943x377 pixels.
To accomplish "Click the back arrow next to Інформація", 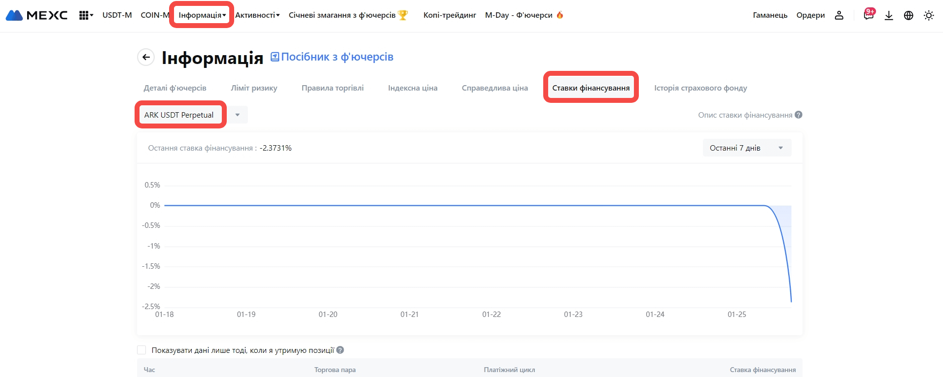I will tap(146, 57).
